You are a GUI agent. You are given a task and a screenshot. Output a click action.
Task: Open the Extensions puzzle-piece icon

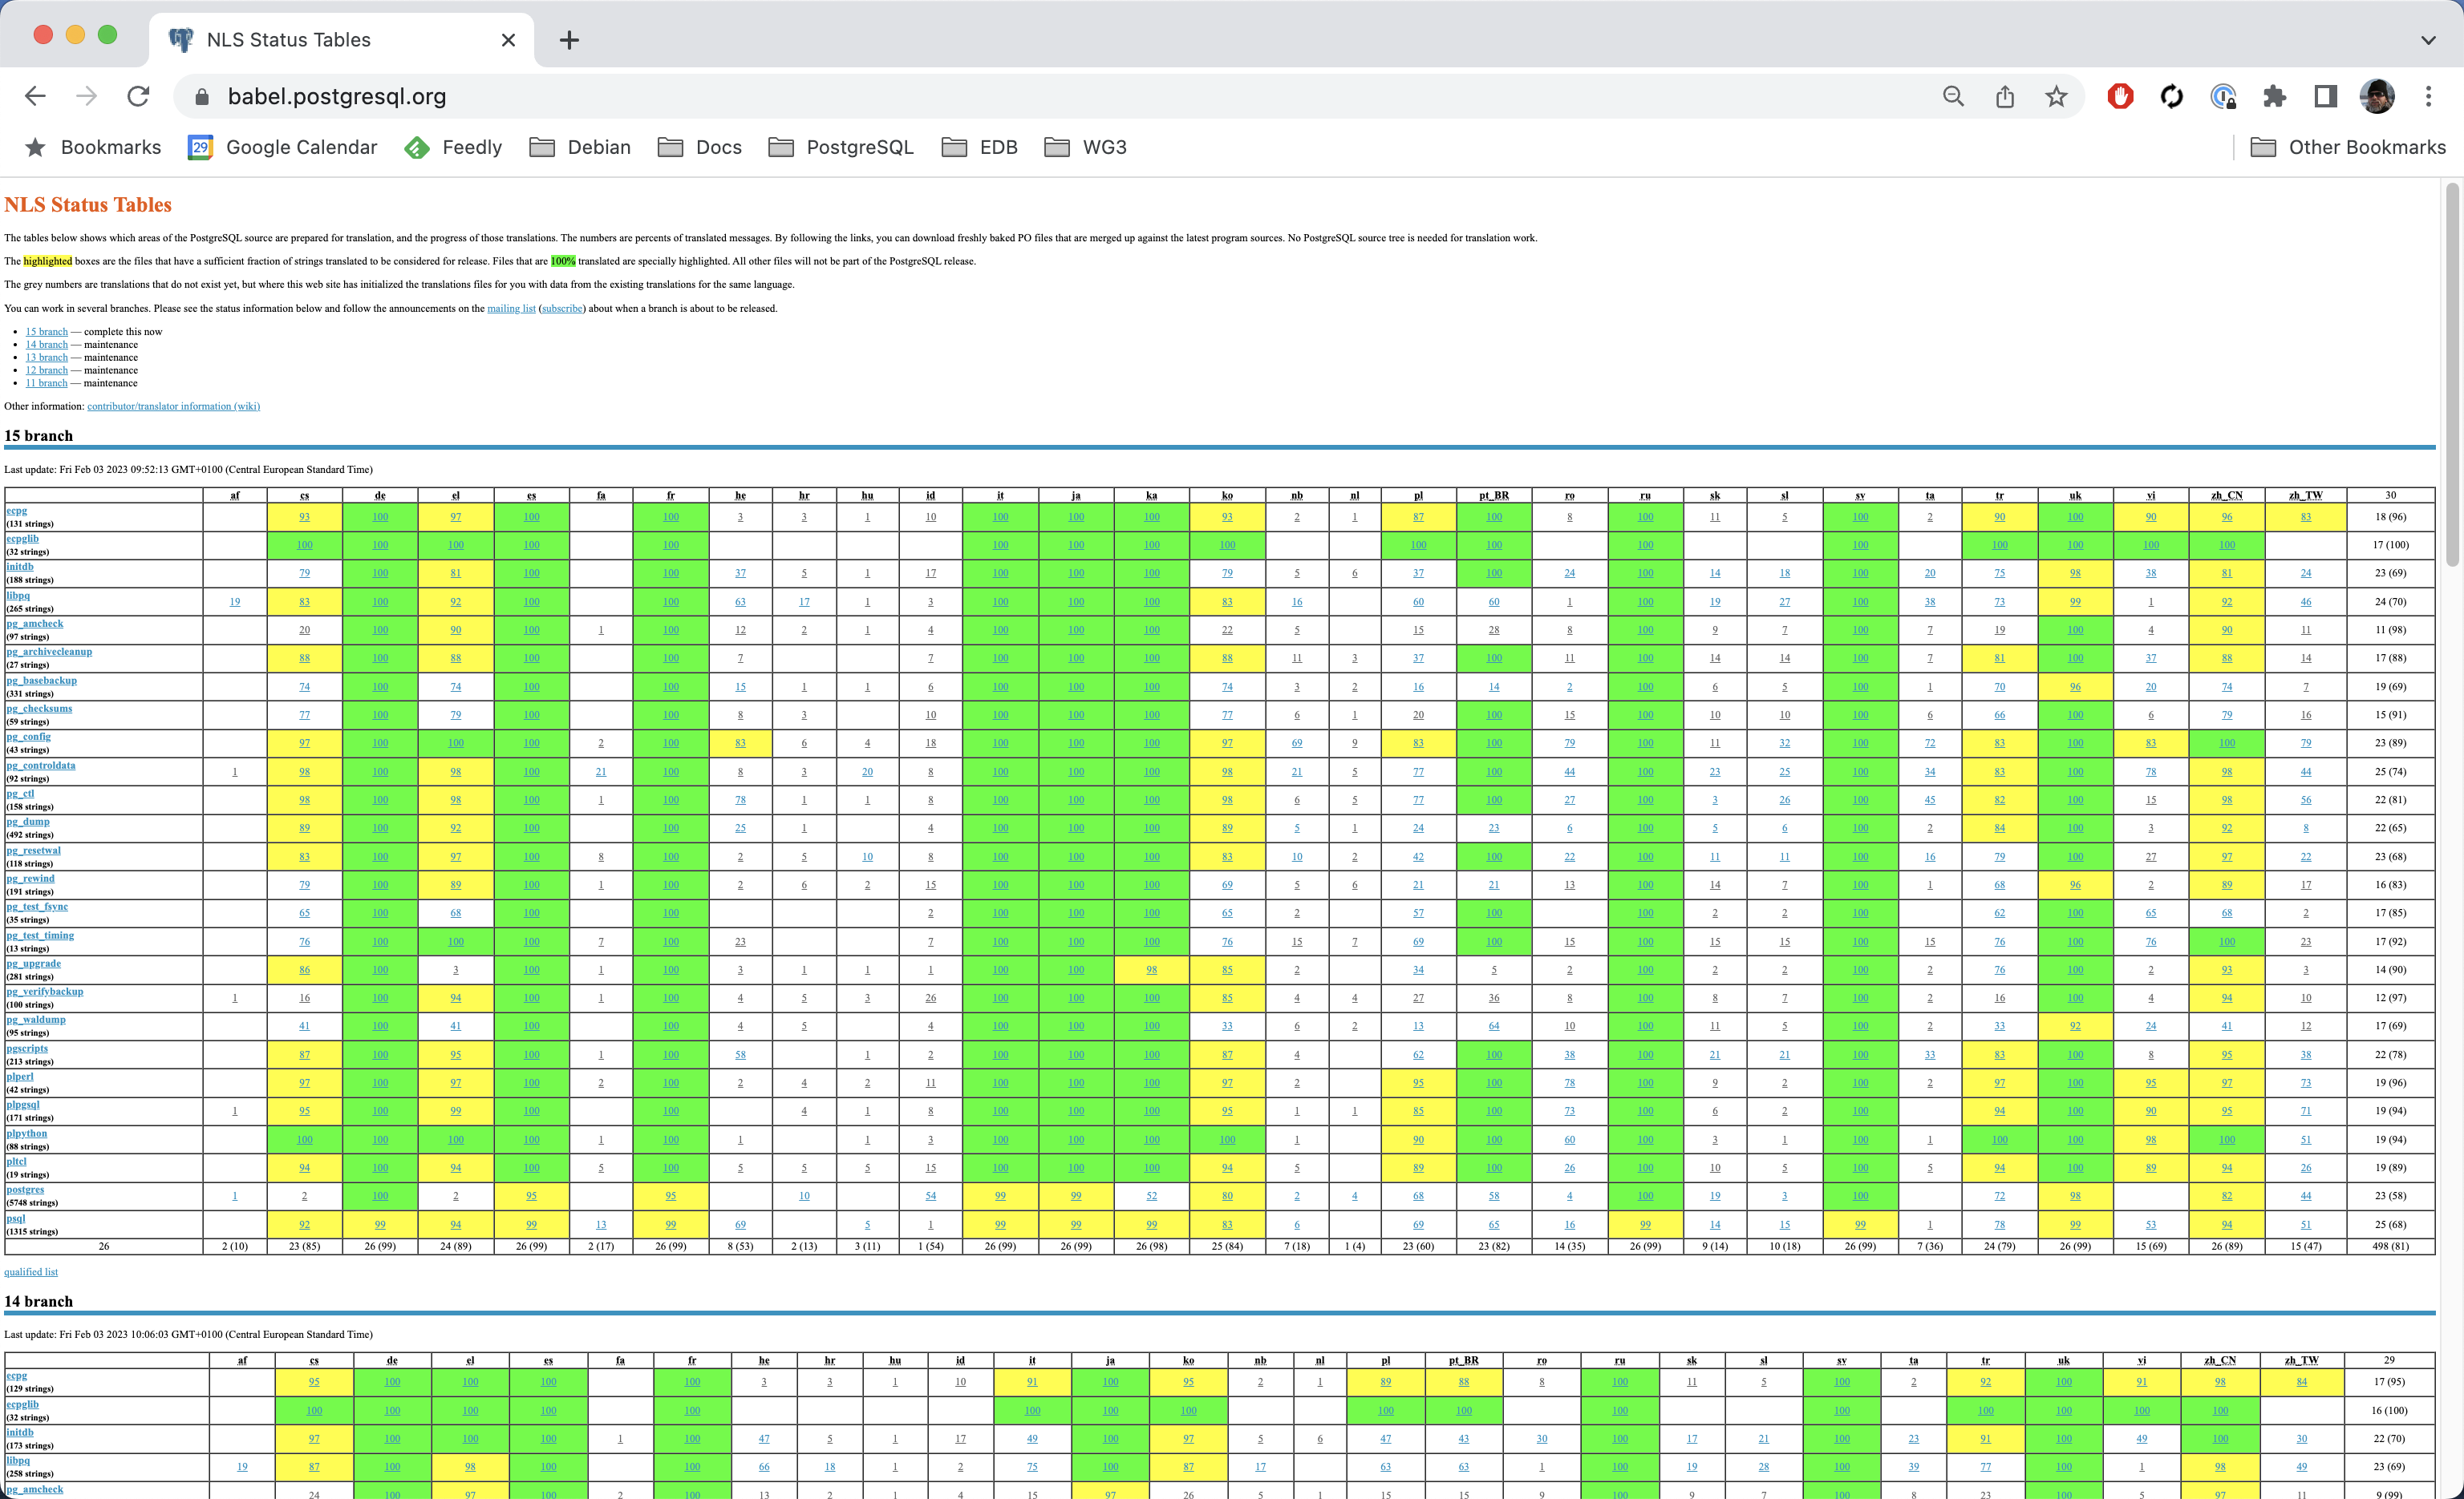(2274, 96)
